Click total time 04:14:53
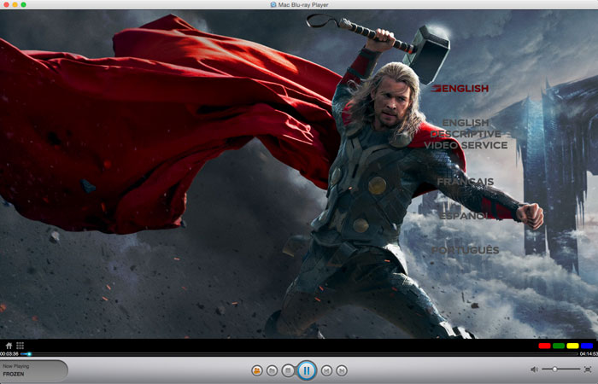 (x=589, y=354)
